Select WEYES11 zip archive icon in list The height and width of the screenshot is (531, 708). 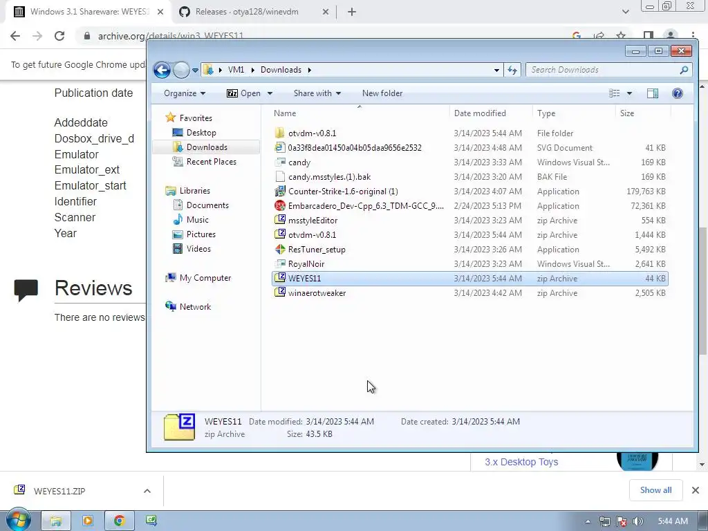point(280,278)
